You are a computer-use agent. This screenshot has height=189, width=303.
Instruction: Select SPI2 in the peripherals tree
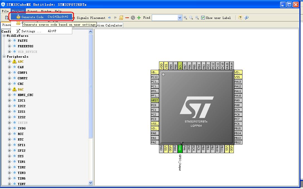tap(21, 150)
